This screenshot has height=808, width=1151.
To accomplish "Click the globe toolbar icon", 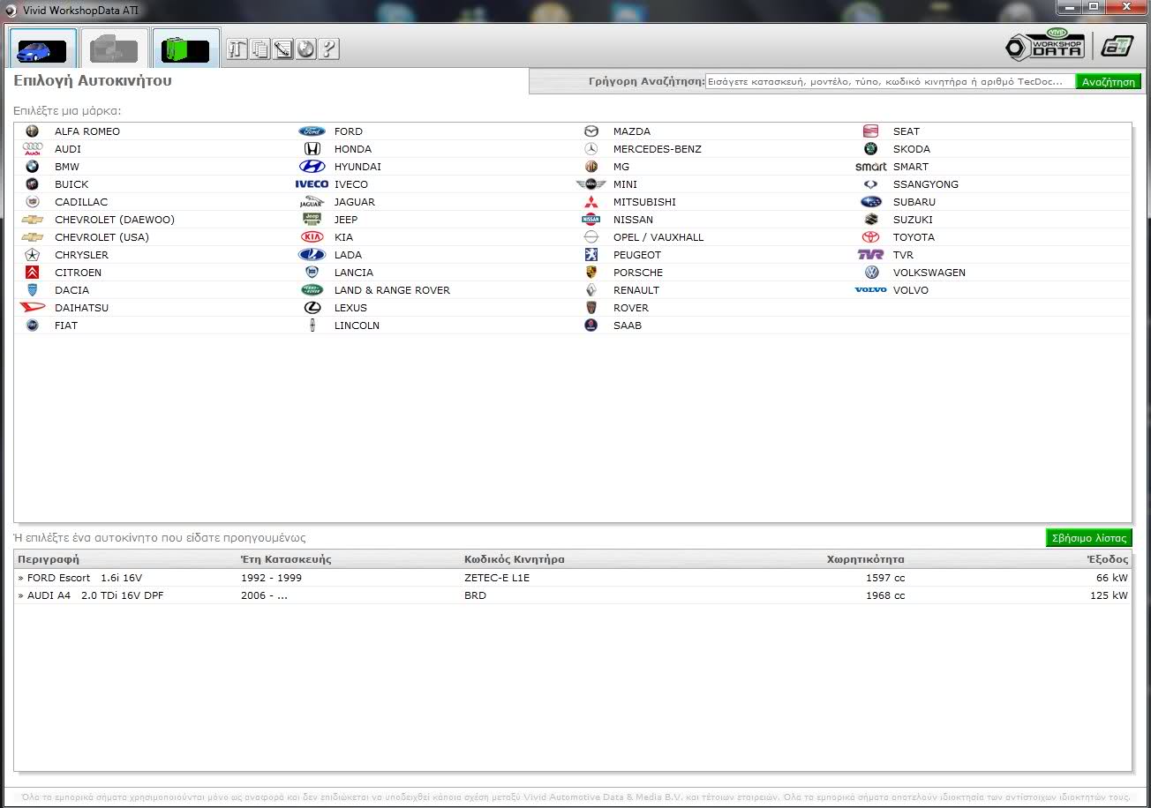I will coord(305,49).
